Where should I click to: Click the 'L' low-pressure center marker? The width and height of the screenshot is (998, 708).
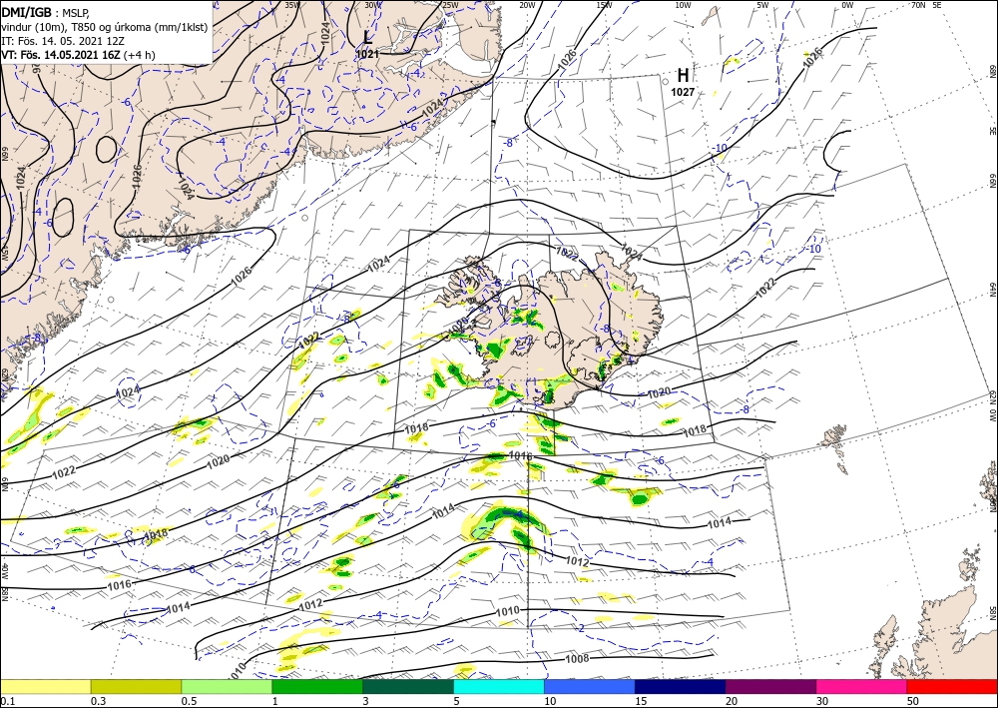click(x=368, y=37)
